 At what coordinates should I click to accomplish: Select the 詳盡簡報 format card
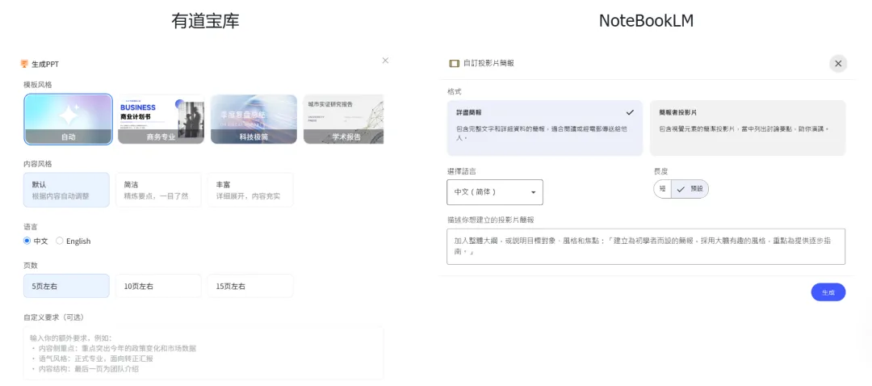pyautogui.click(x=544, y=128)
